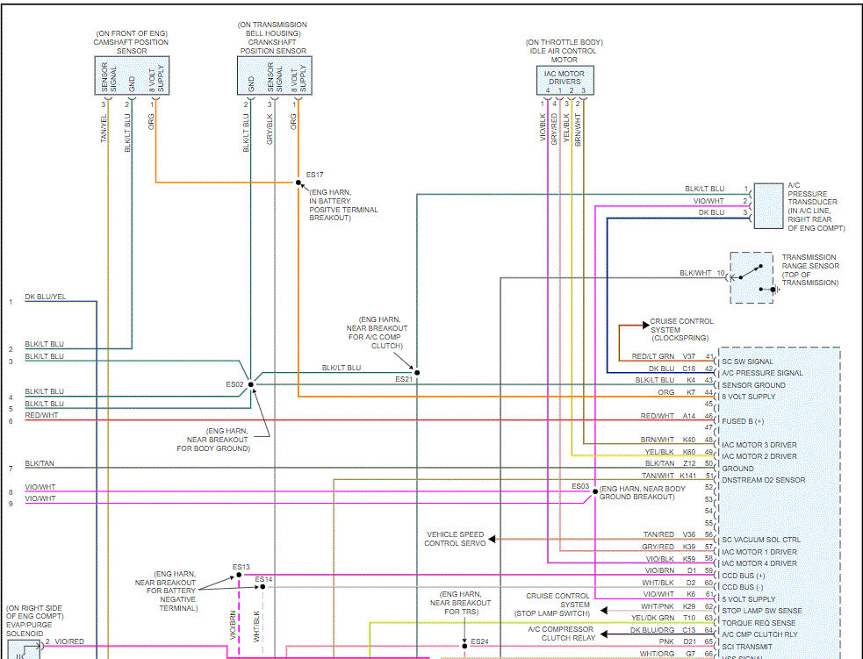This screenshot has height=659, width=863.
Task: Click the A/C PRESSURE TRANSDUCER description
Action: 816,207
